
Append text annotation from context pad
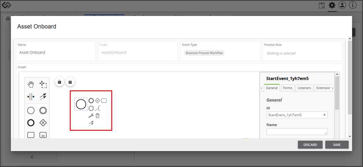[x=98, y=108]
